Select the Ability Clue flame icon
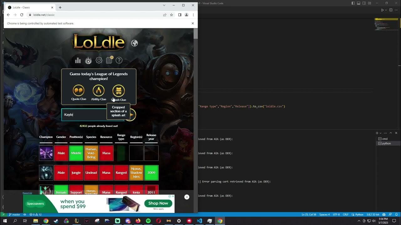Image resolution: width=401 pixels, height=225 pixels. click(99, 91)
